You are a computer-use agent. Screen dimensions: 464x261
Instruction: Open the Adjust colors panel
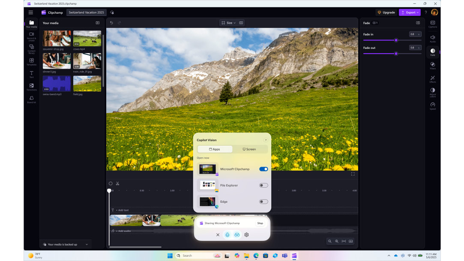point(433,92)
